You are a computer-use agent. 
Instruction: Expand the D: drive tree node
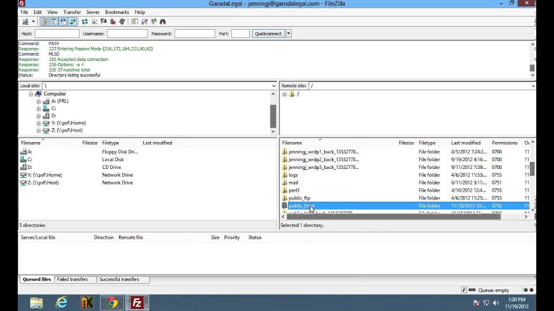click(39, 116)
